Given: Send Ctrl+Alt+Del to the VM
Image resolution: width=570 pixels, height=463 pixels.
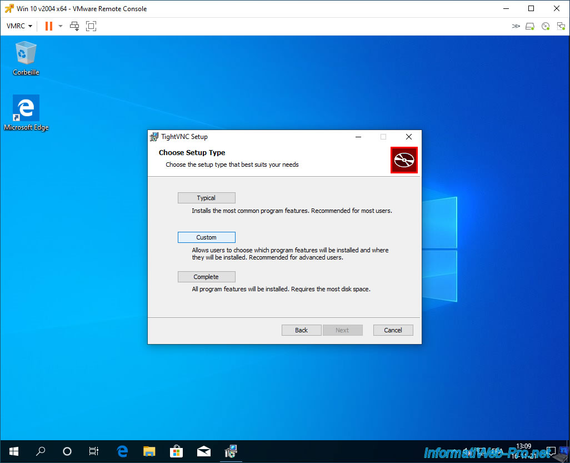Looking at the screenshot, I should 74,26.
